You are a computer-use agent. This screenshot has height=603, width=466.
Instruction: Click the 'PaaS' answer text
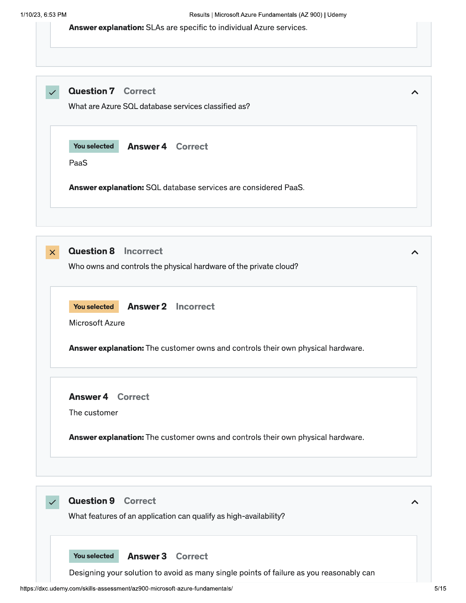tap(78, 163)
